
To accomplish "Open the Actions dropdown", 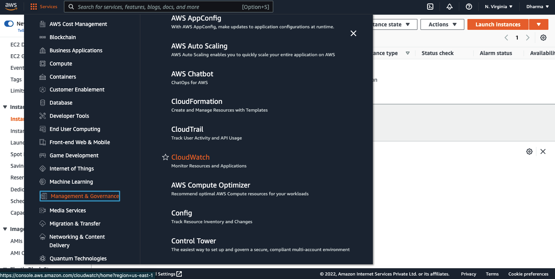I will (x=442, y=24).
